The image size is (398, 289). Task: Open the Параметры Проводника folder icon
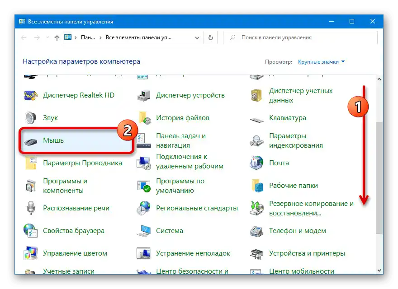(31, 163)
